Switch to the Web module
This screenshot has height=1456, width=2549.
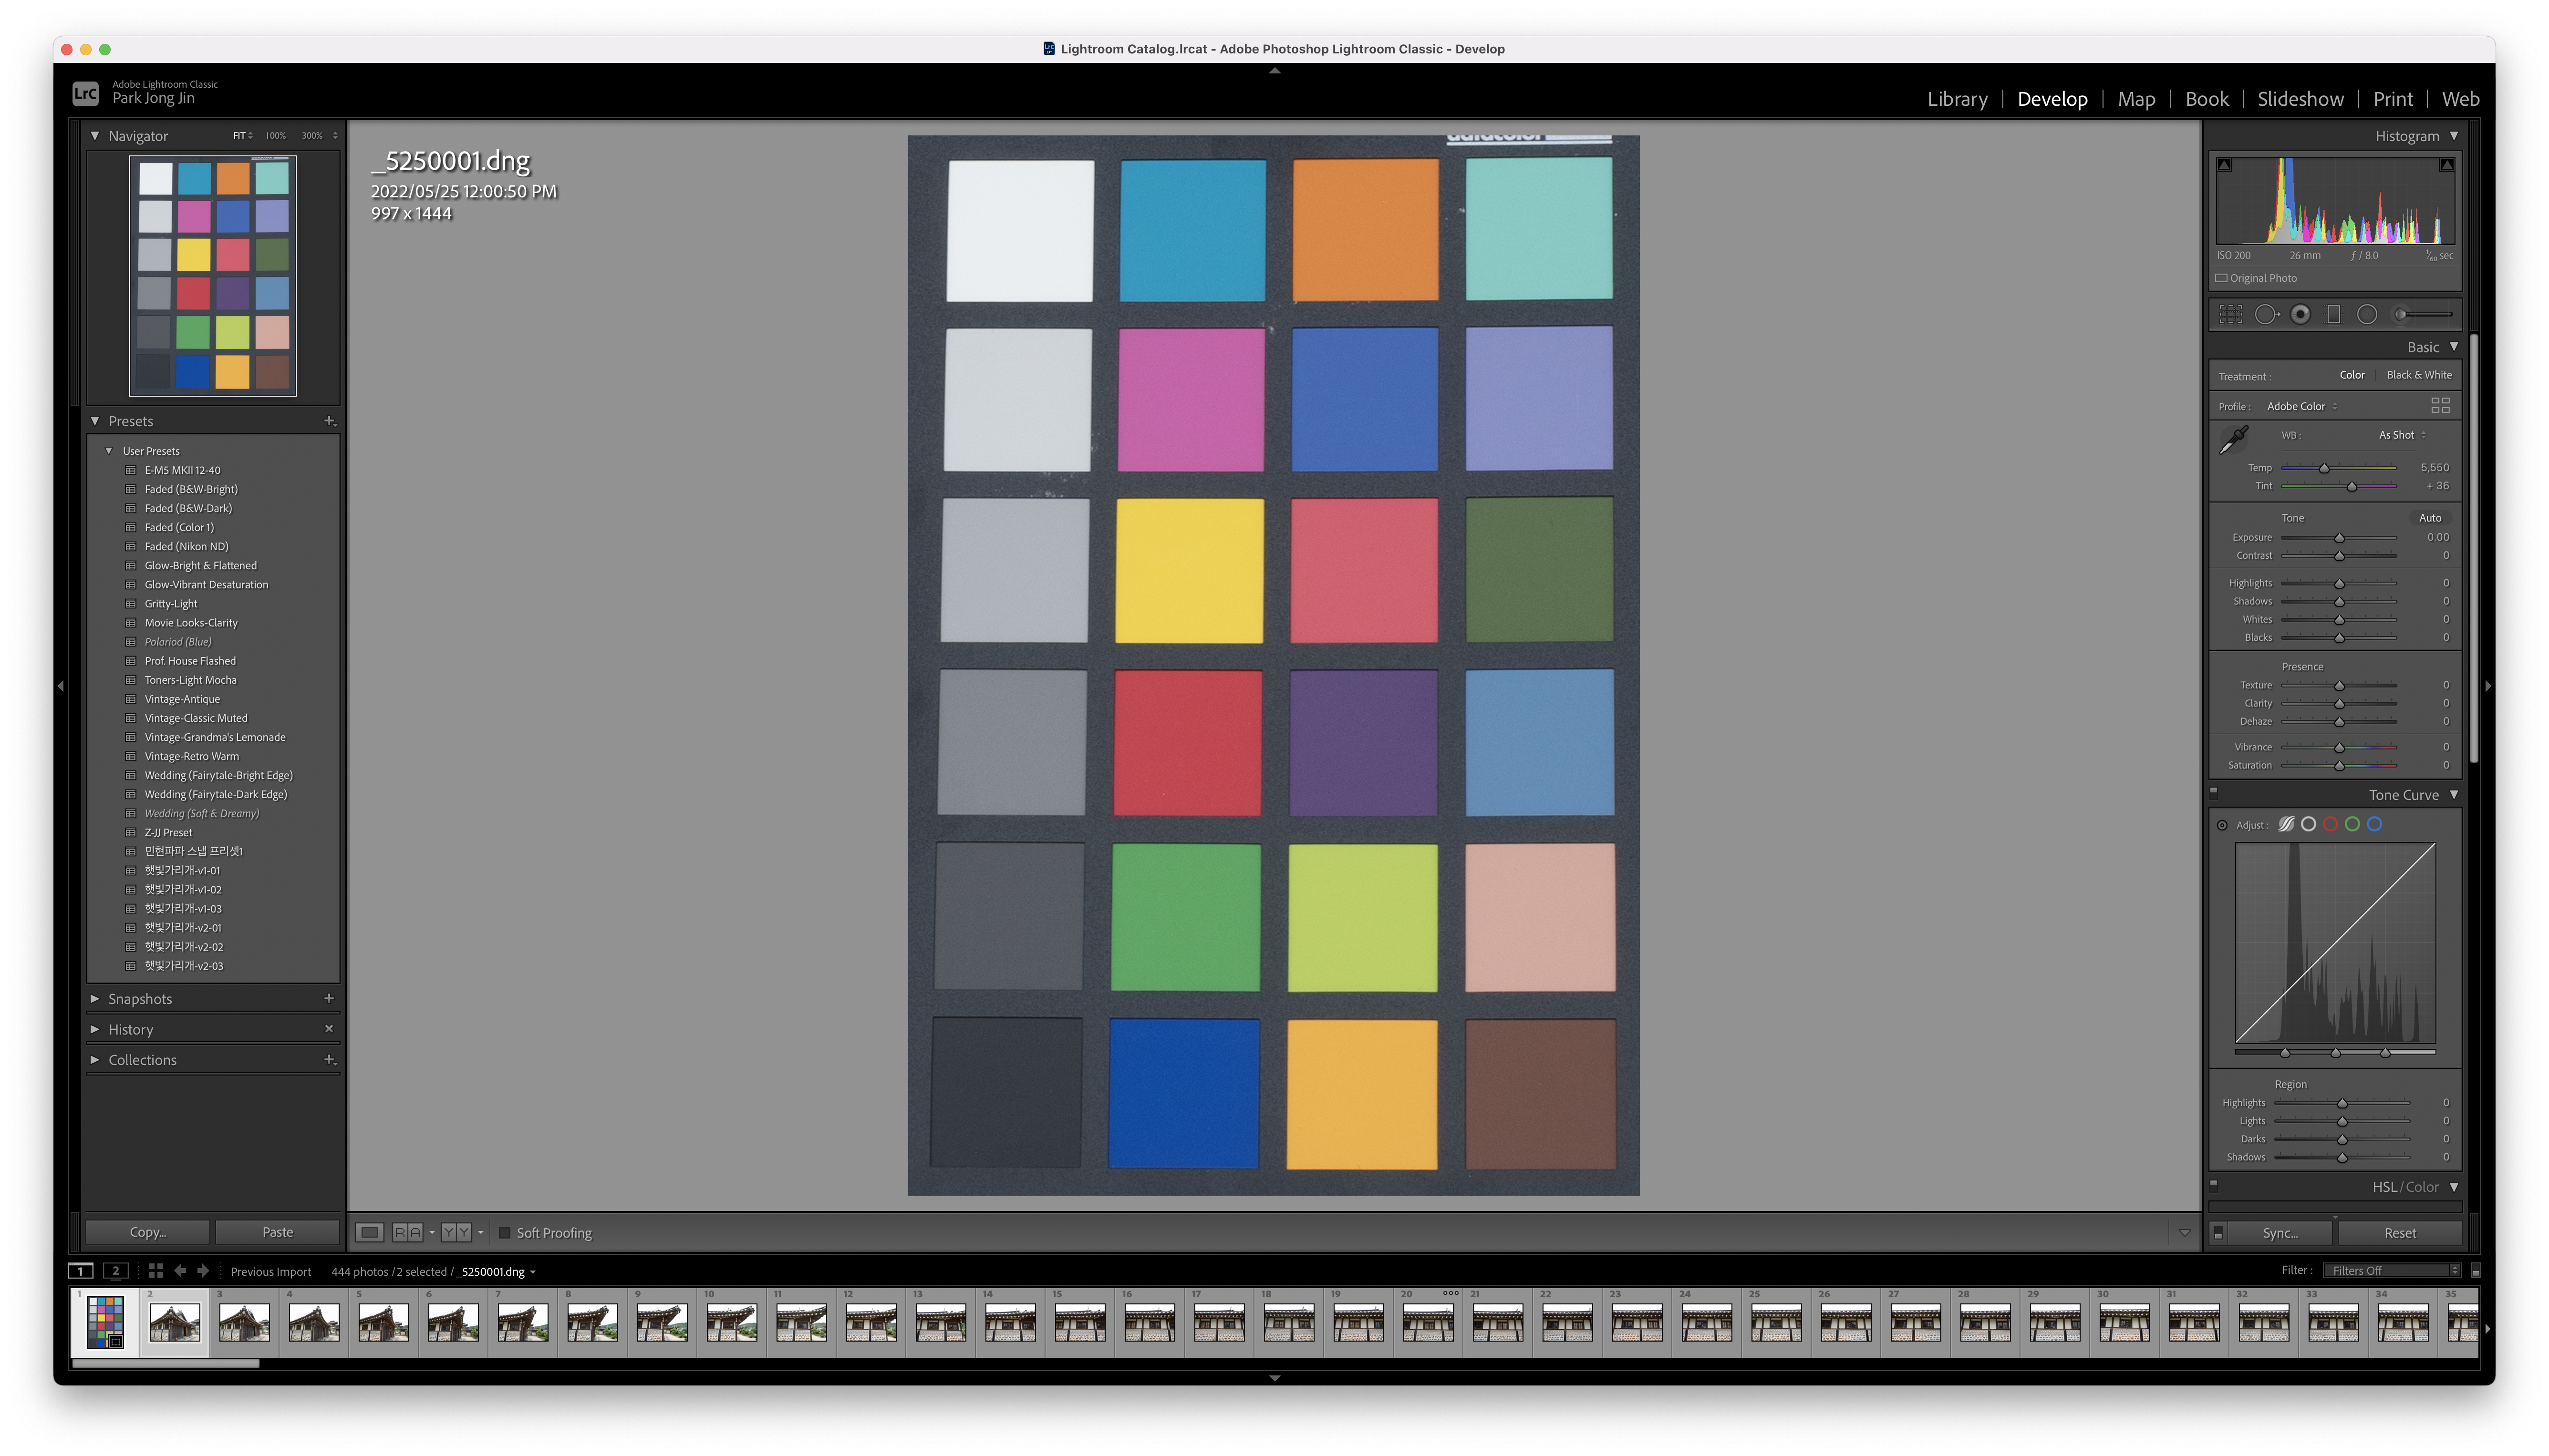(x=2460, y=99)
